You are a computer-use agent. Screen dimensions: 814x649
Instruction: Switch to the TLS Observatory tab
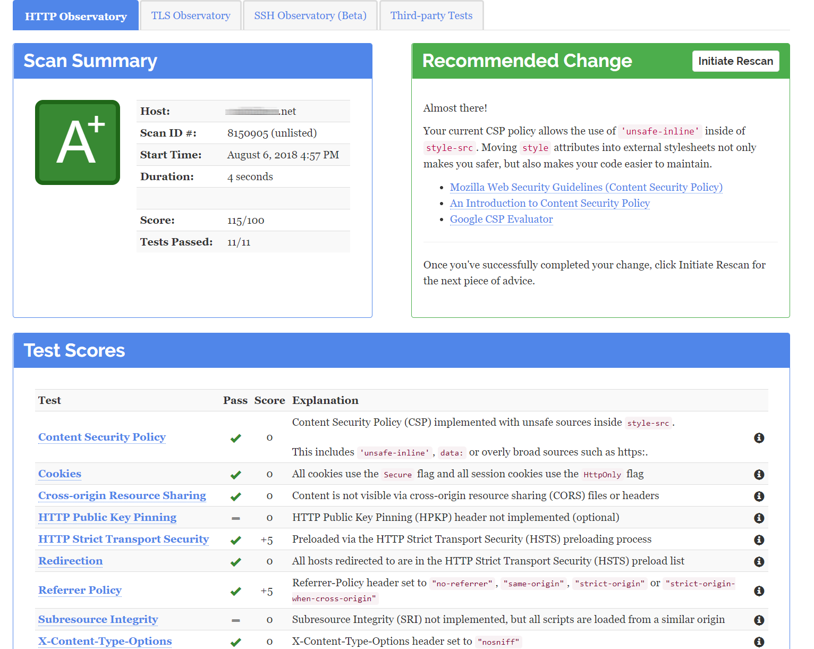[191, 15]
